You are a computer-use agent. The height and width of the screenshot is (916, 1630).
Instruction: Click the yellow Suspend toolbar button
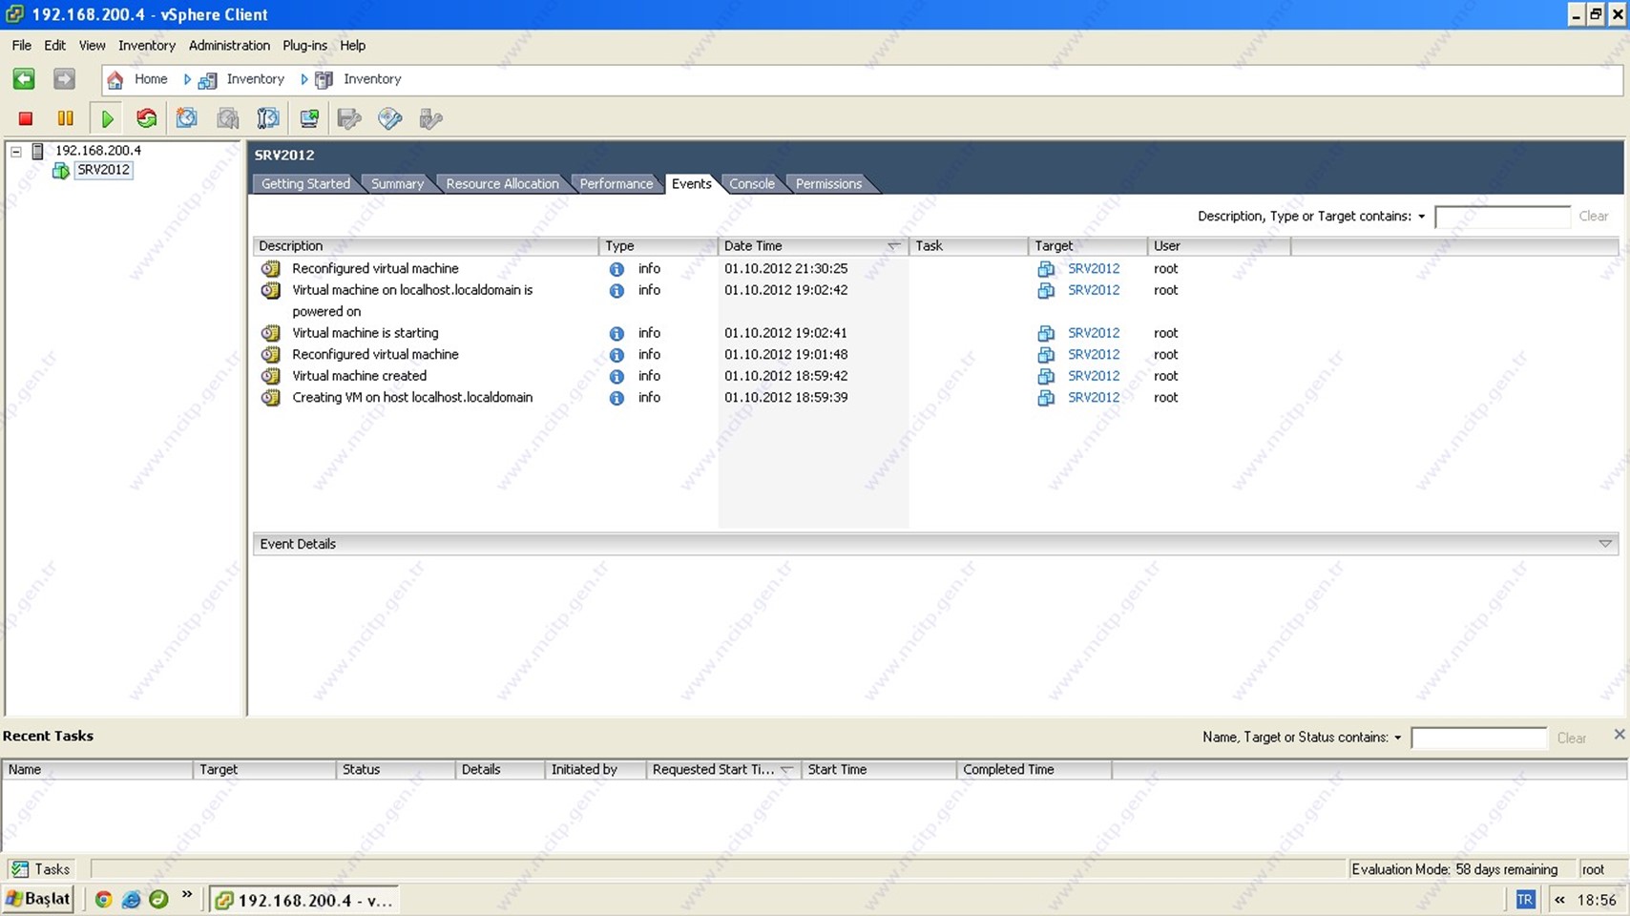(66, 118)
